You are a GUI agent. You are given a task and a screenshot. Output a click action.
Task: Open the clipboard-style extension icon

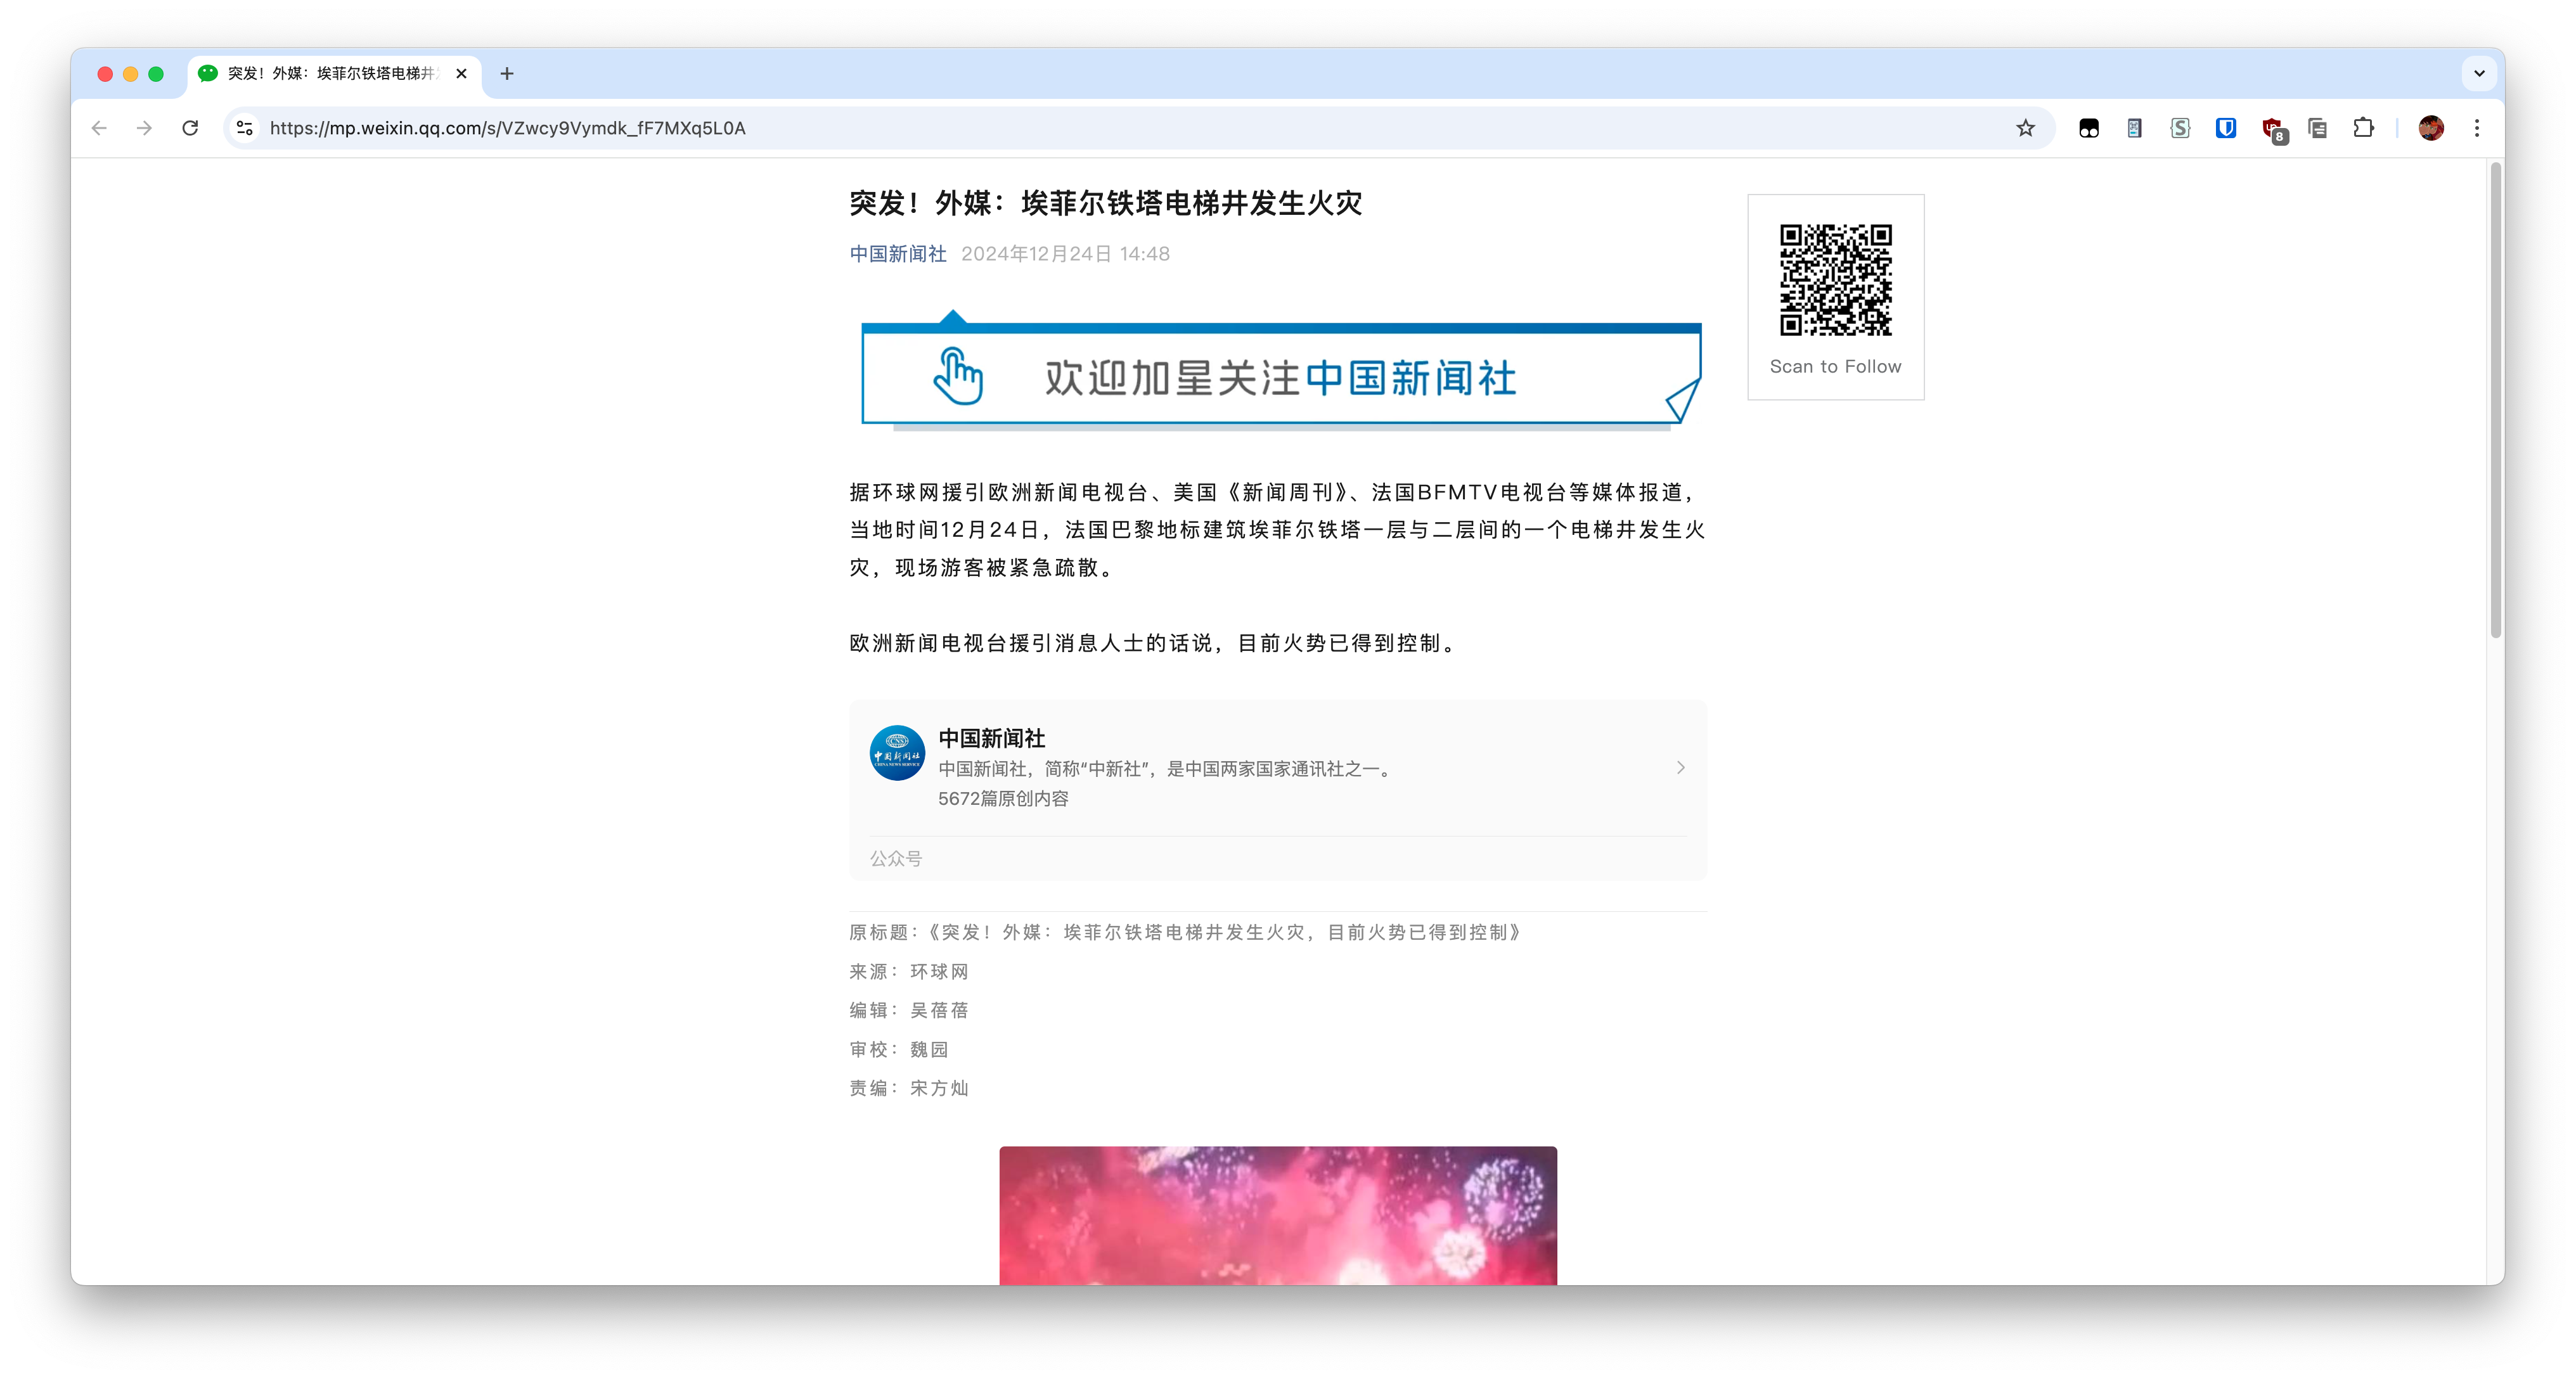[2317, 128]
